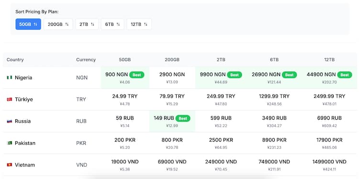Click the ¥231.23 converted price
This screenshot has width=359, height=179.
(x=274, y=147)
